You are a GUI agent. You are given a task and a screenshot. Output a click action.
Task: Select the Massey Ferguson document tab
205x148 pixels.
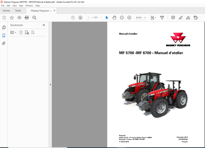[x=41, y=11]
